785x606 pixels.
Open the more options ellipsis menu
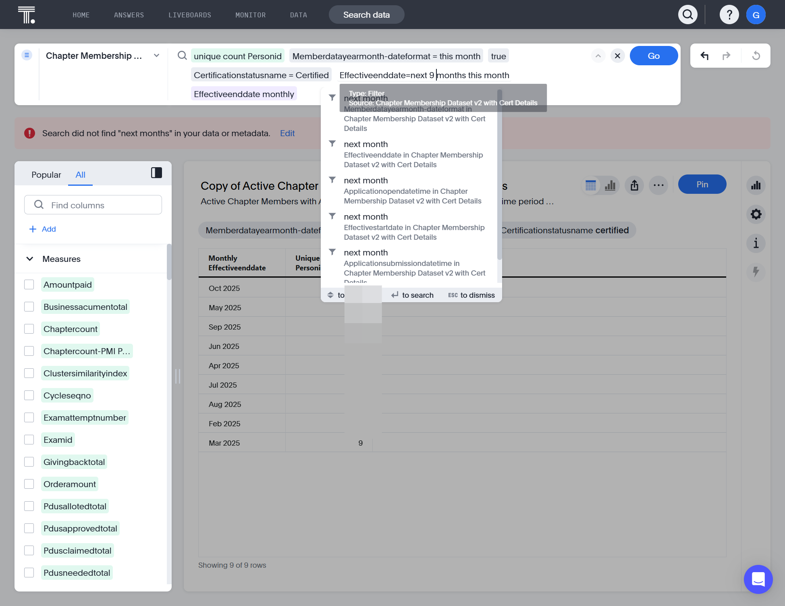tap(658, 185)
